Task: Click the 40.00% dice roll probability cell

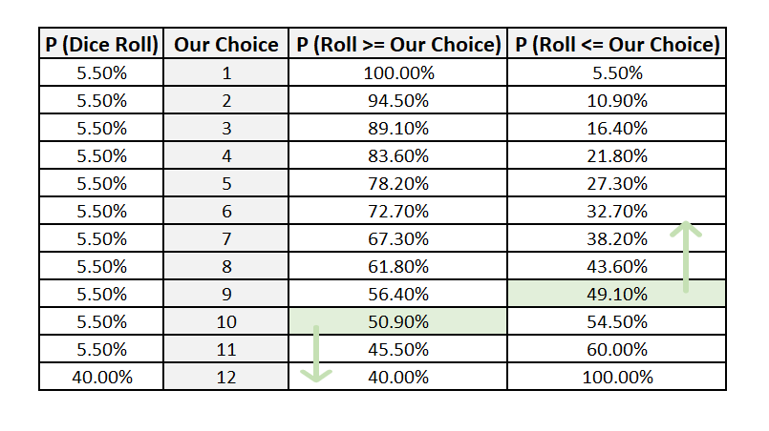Action: 101,378
